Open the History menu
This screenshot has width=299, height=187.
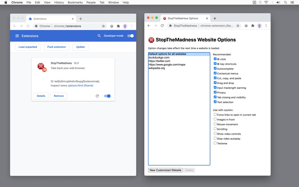pos(59,3)
